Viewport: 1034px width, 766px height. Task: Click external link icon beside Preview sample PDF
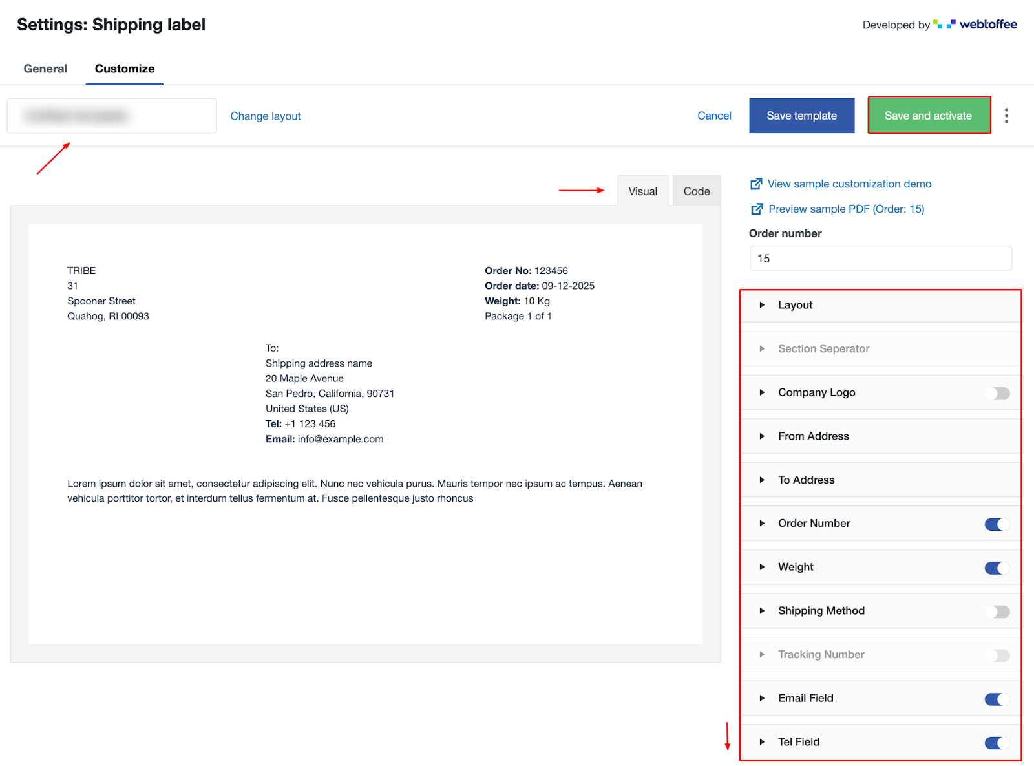pyautogui.click(x=756, y=209)
